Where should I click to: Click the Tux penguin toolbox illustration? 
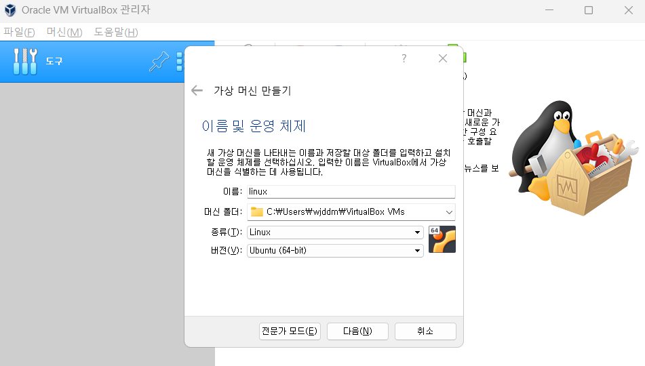(572, 158)
